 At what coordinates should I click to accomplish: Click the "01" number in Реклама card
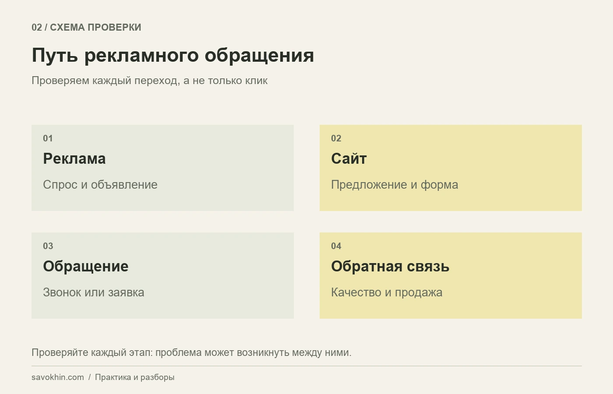coord(48,138)
